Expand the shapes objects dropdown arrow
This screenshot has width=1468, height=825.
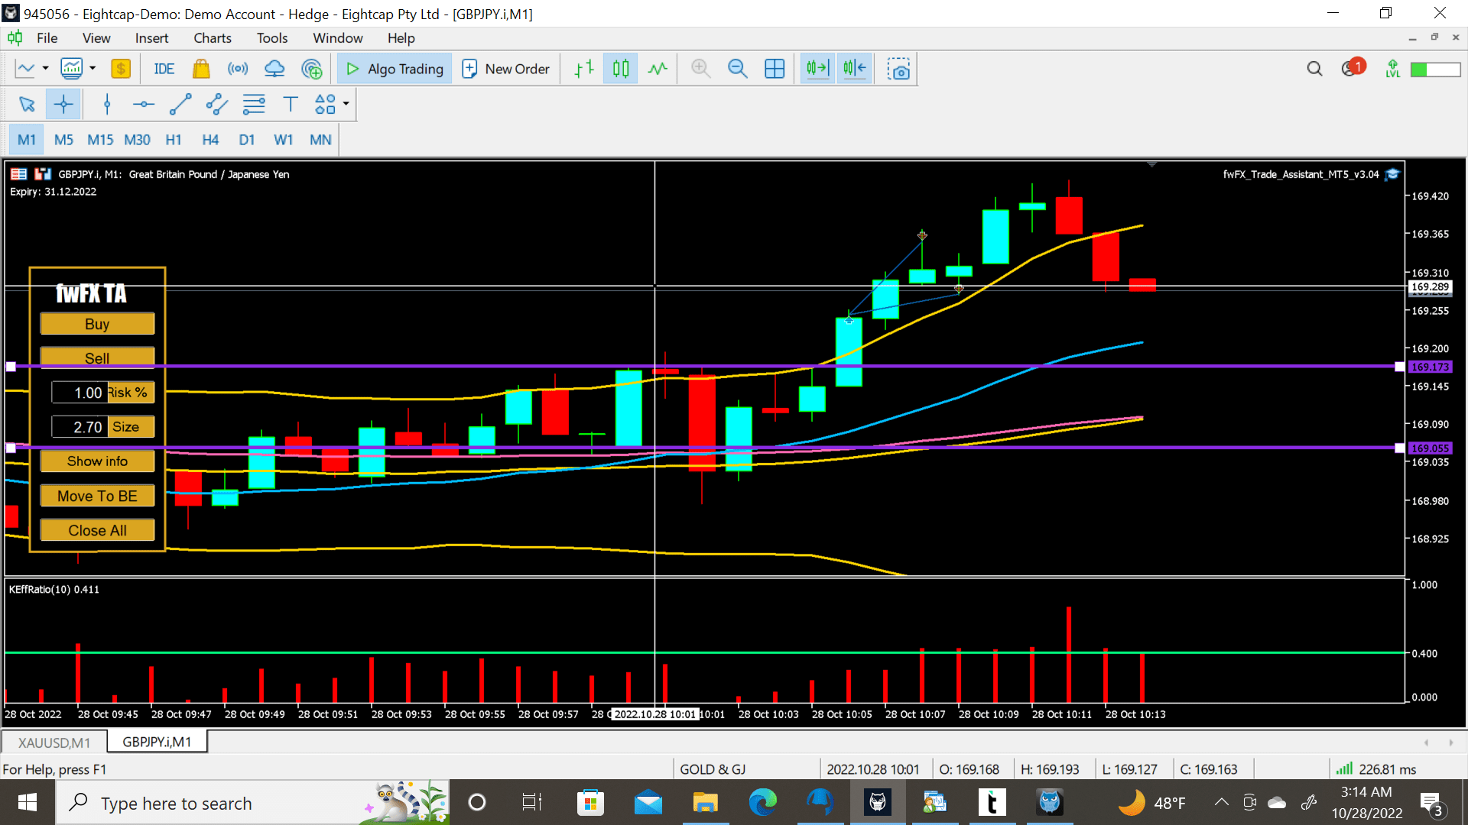coord(346,104)
